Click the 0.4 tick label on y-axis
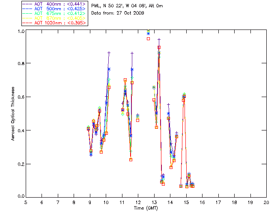This screenshot has width=274, height=219. point(21,130)
